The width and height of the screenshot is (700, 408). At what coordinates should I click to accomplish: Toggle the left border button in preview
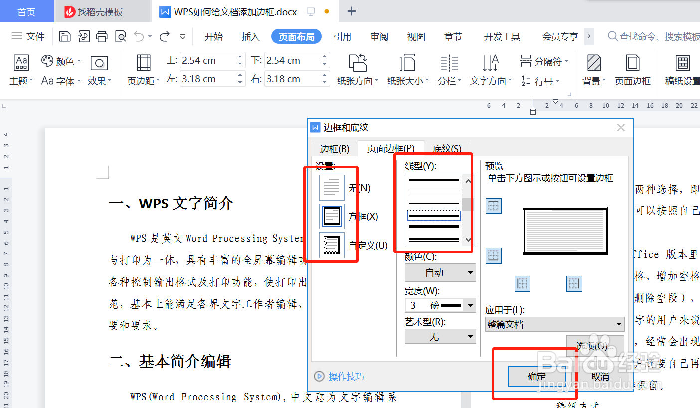click(523, 284)
